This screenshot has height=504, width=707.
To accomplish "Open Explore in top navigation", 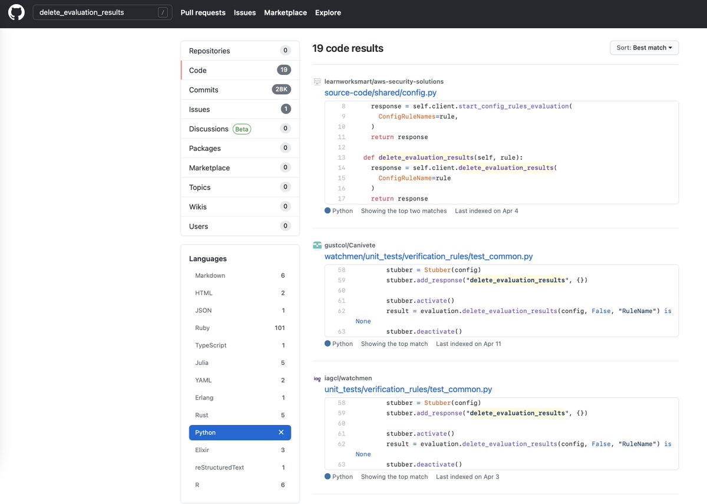I will click(328, 12).
